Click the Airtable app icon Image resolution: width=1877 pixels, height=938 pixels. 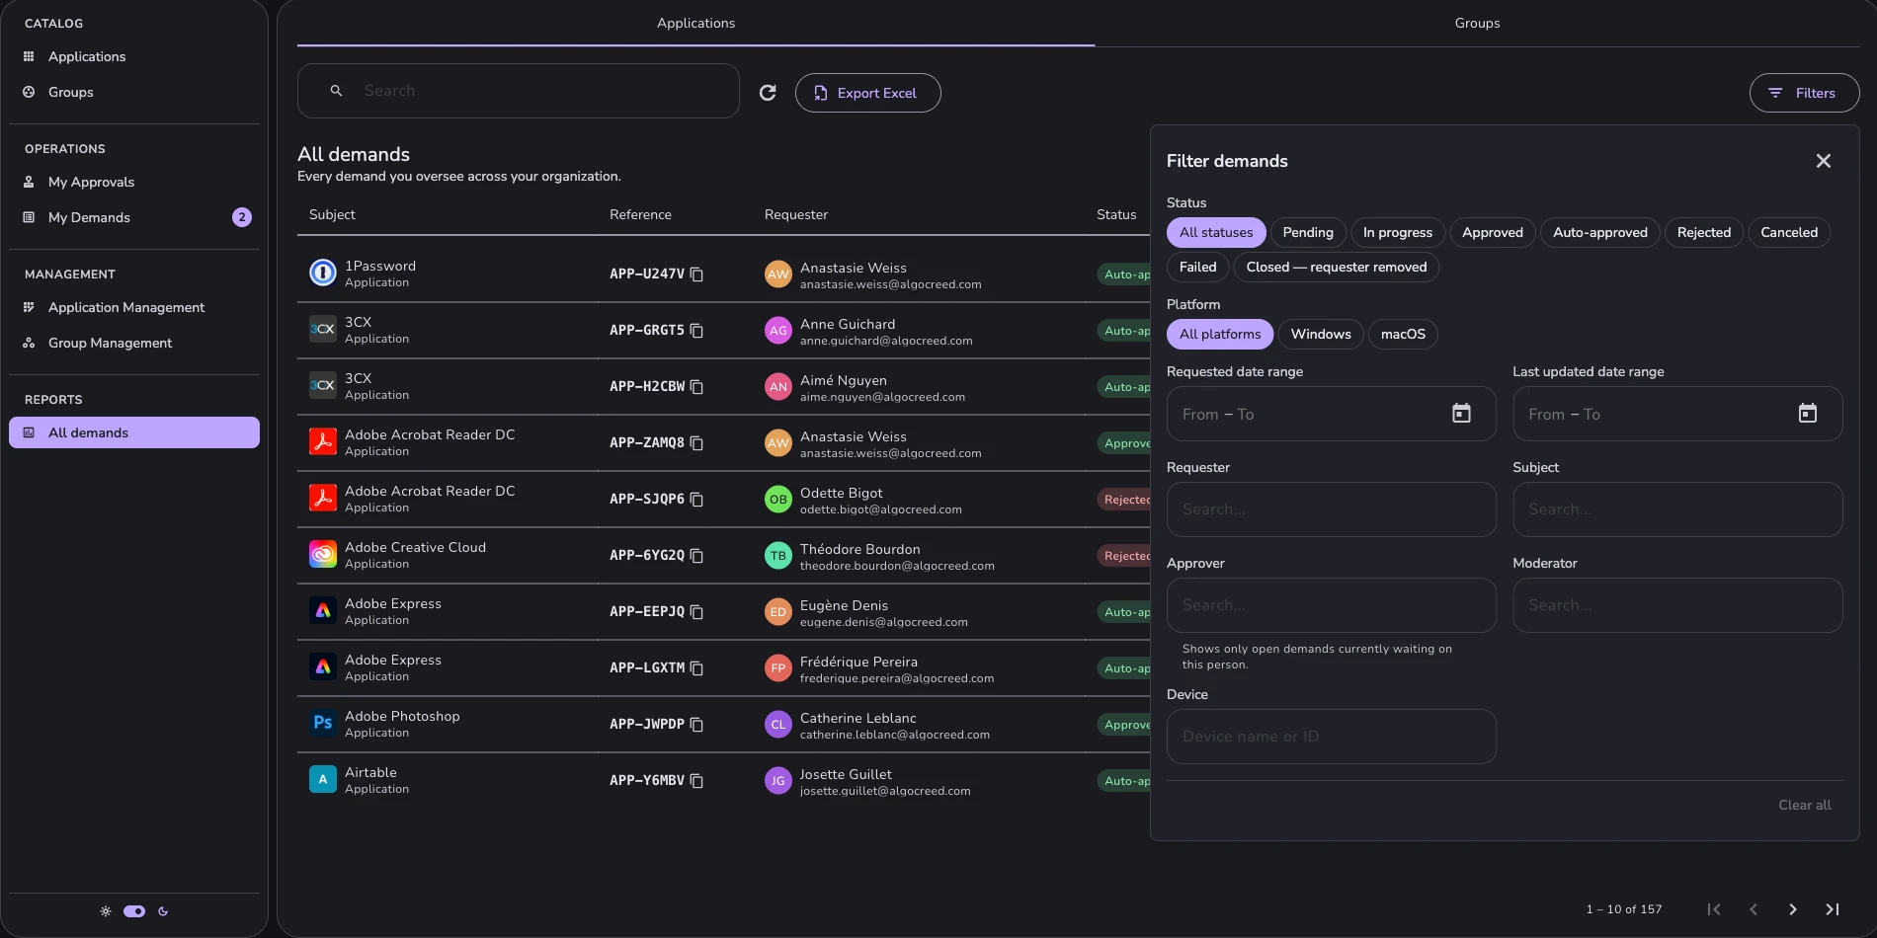[x=323, y=779]
